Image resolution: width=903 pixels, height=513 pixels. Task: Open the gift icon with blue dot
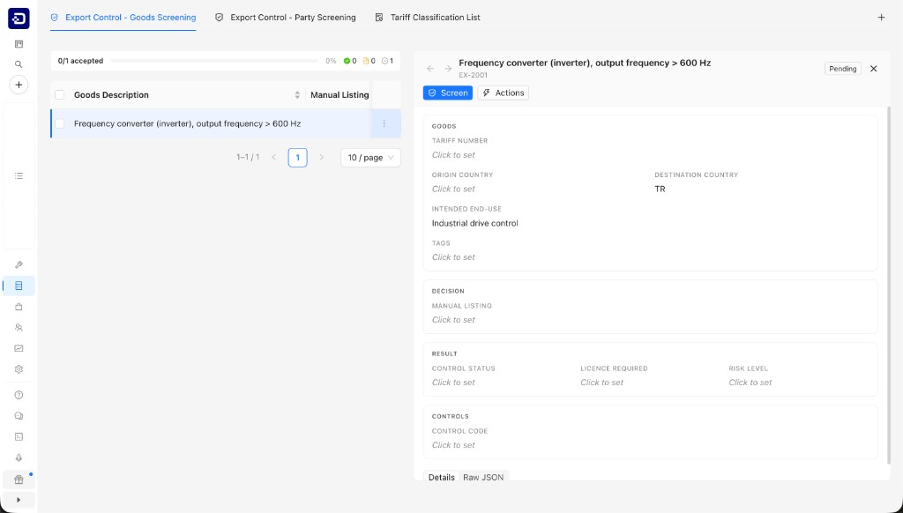[19, 479]
